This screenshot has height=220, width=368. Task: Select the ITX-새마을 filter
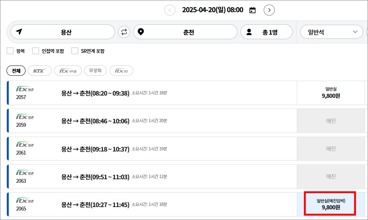click(x=68, y=70)
